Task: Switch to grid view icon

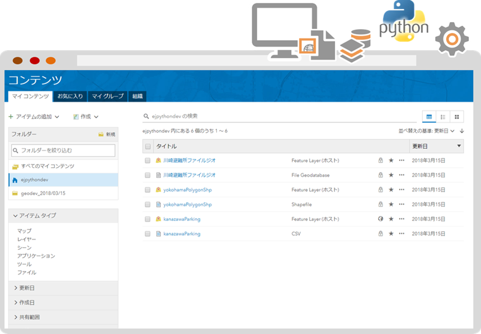Action: [x=456, y=117]
